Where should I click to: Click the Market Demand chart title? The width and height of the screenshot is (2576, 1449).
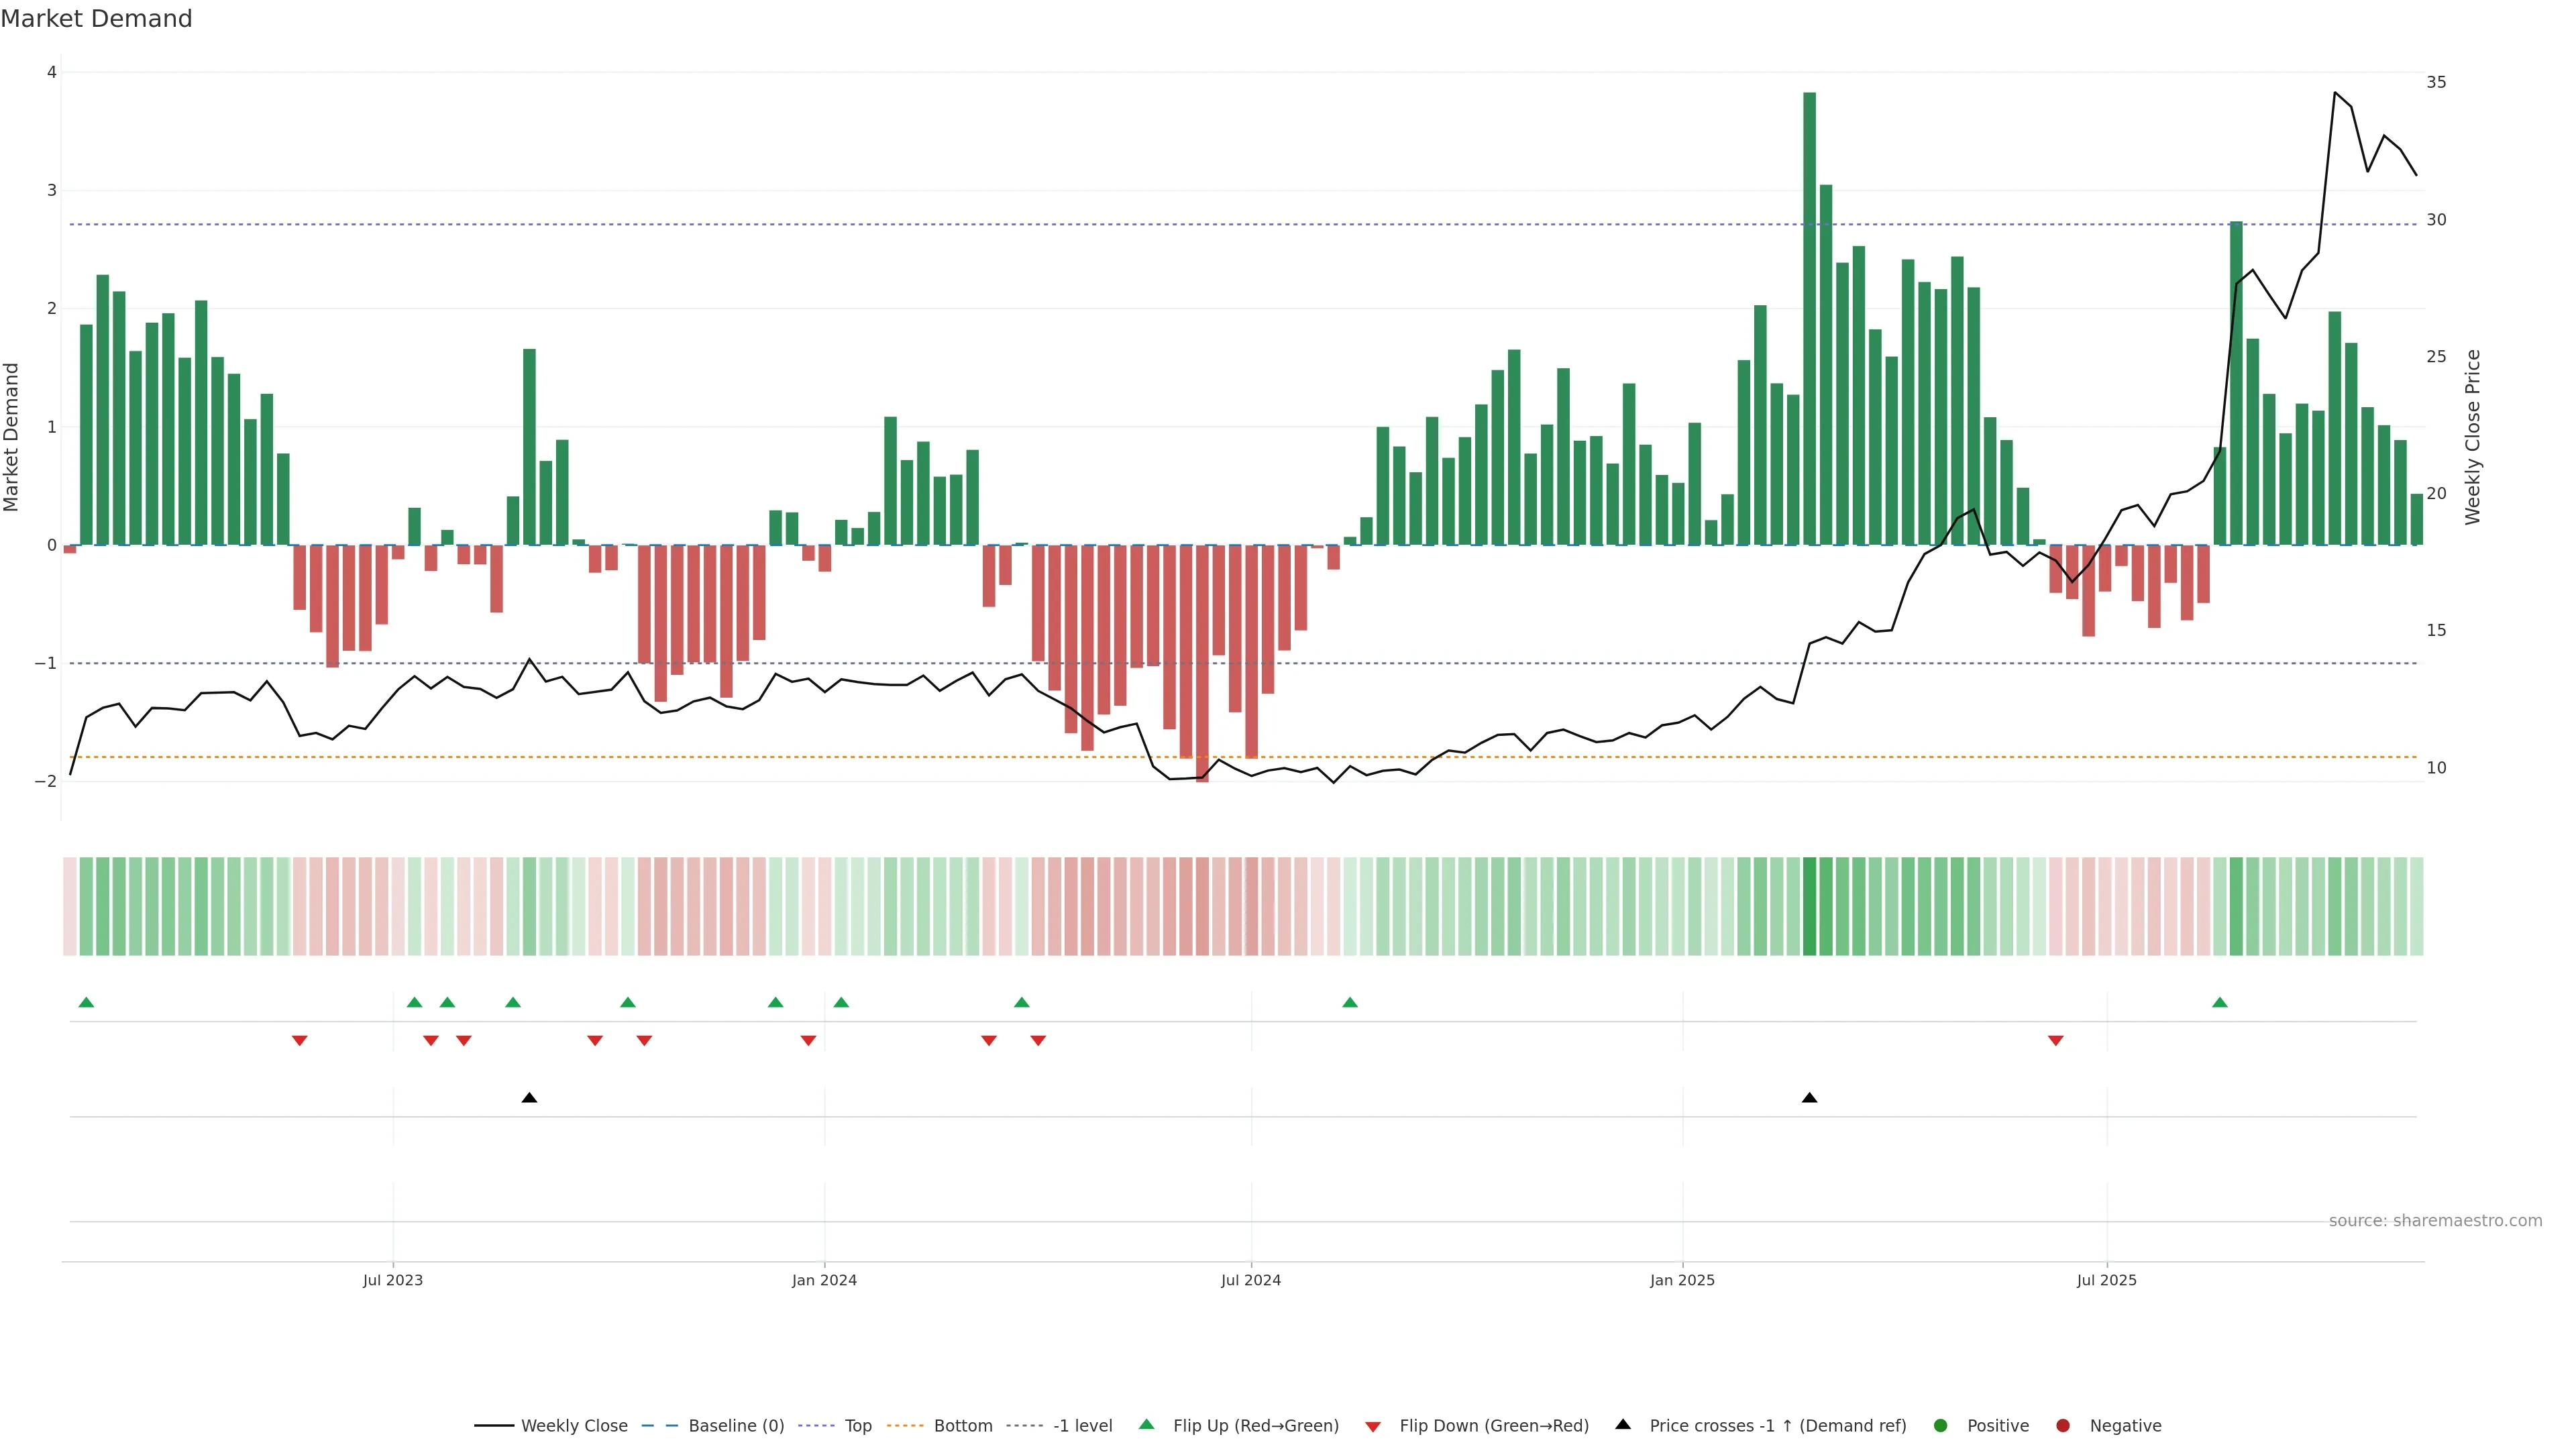coord(96,19)
